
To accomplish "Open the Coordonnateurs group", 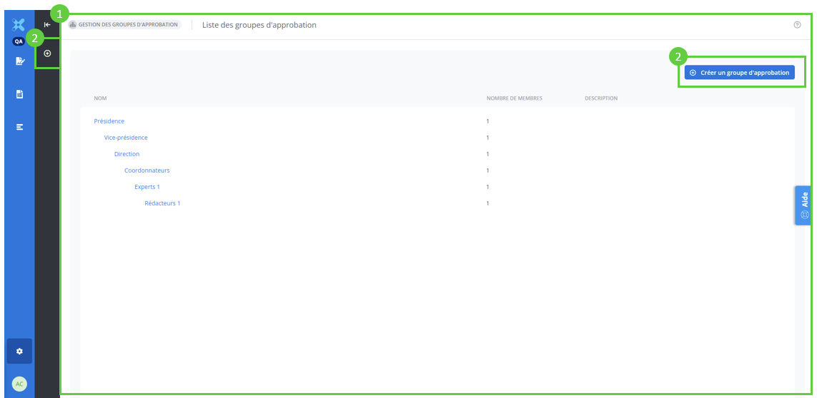I will (x=147, y=170).
